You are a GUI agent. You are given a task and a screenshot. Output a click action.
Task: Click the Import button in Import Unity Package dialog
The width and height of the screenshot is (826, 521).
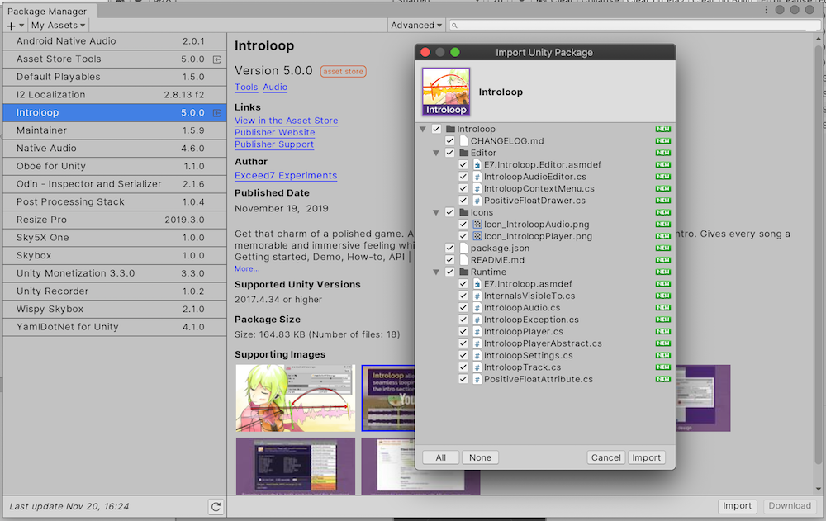647,457
